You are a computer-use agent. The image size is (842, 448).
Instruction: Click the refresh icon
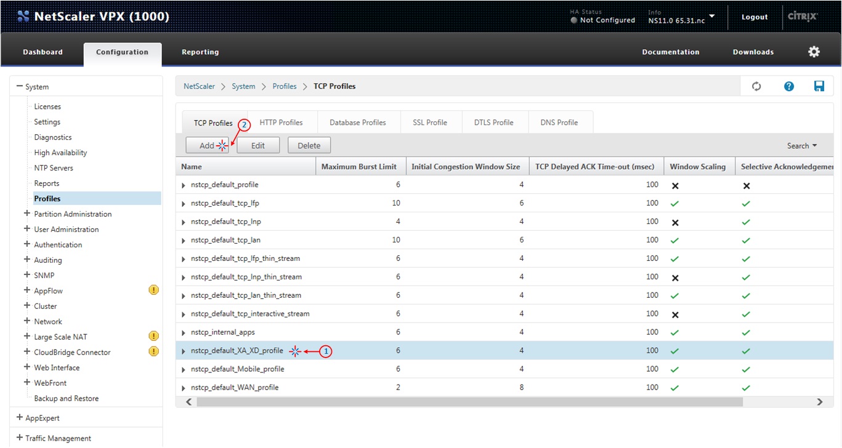[x=756, y=86]
